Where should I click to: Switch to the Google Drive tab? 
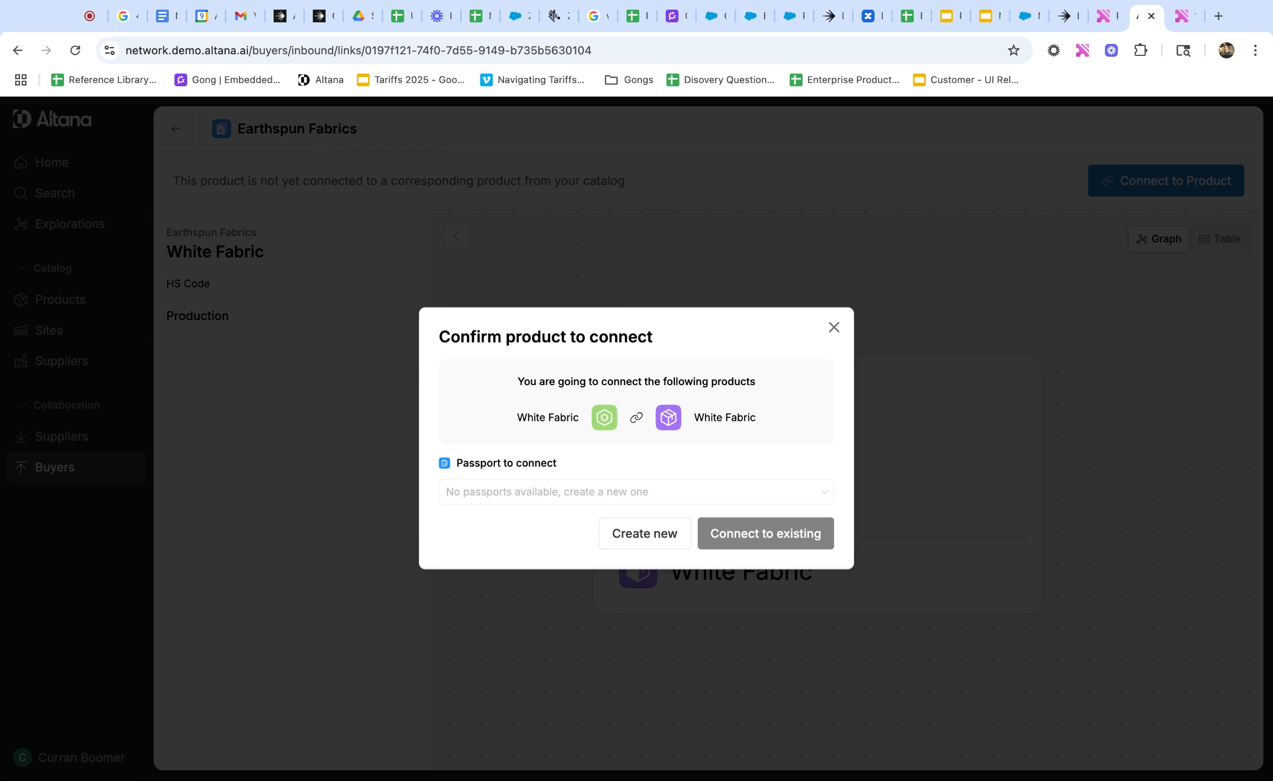coord(358,16)
